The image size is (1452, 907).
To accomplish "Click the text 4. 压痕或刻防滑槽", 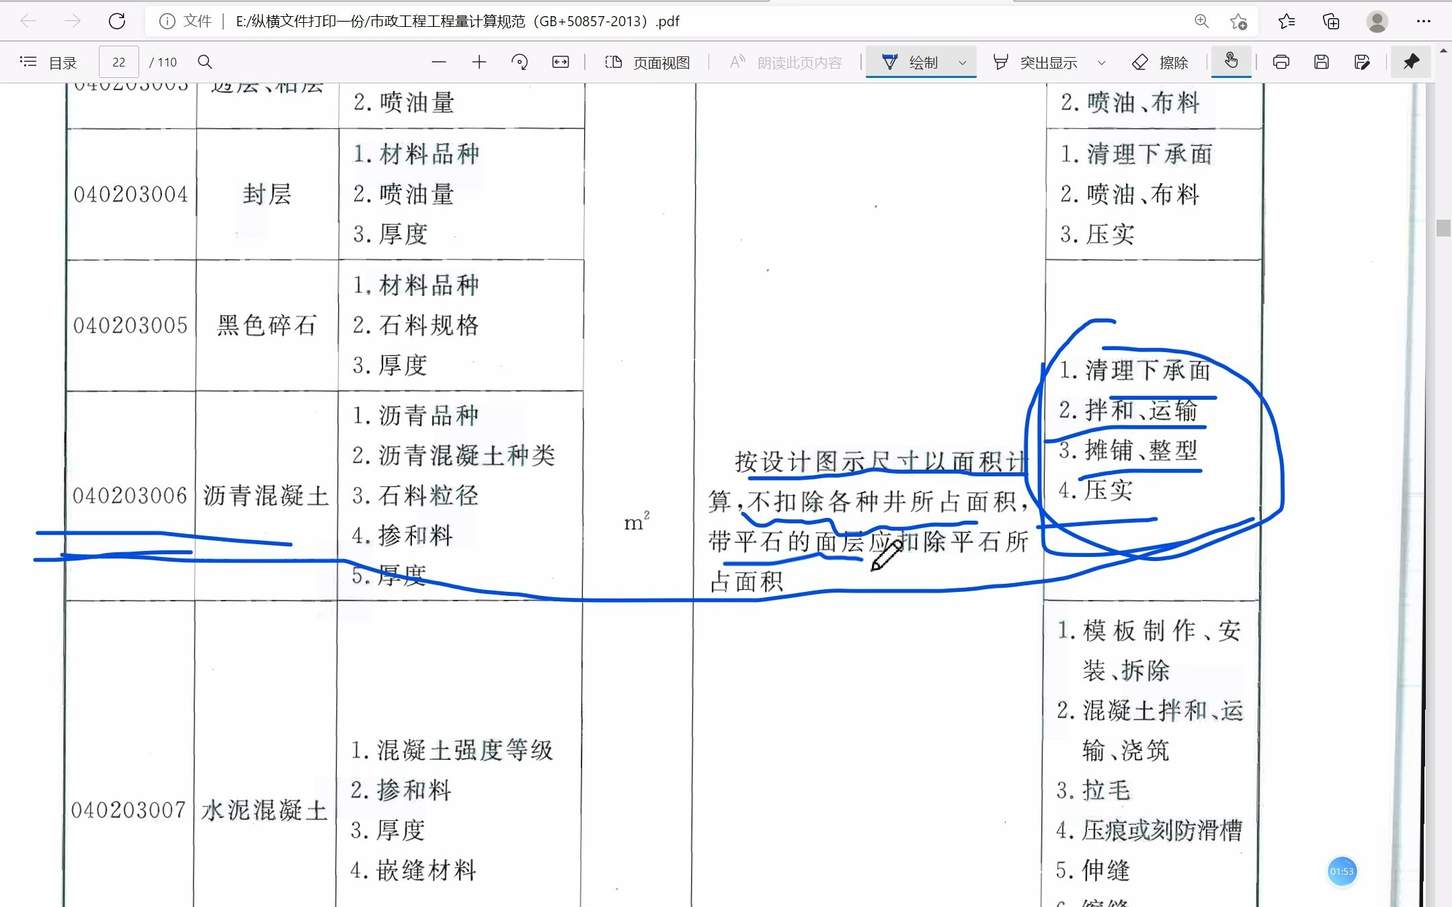I will pos(1149,830).
